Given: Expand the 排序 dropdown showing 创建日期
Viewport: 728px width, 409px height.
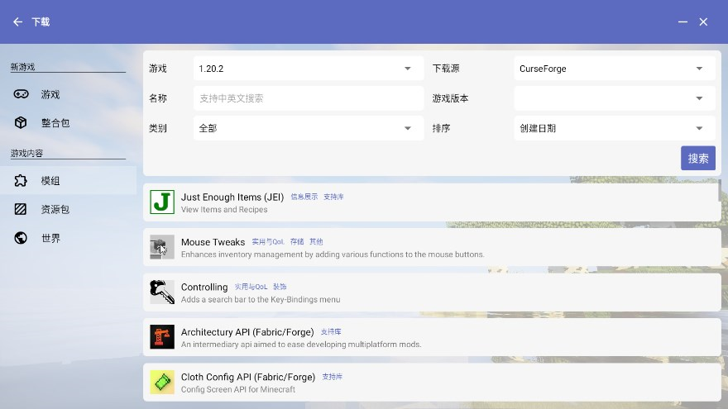Looking at the screenshot, I should pos(614,128).
